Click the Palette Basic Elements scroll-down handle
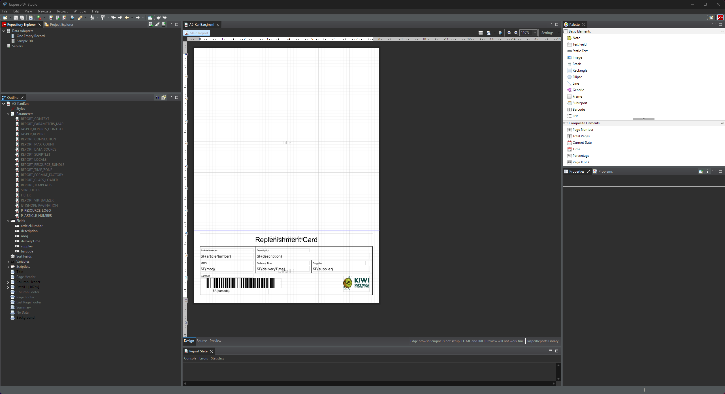 [643, 119]
